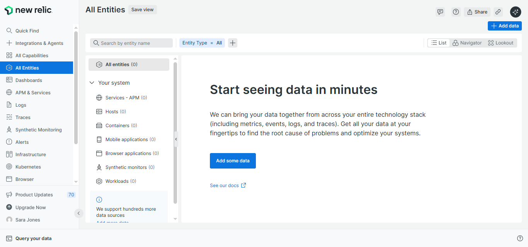Select Browser applications (0)
The width and height of the screenshot is (528, 247).
click(129, 153)
